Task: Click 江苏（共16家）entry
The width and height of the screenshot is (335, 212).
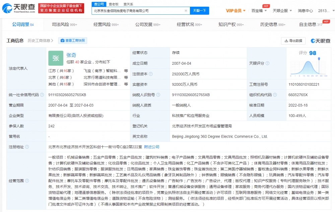Action: pyautogui.click(x=61, y=71)
